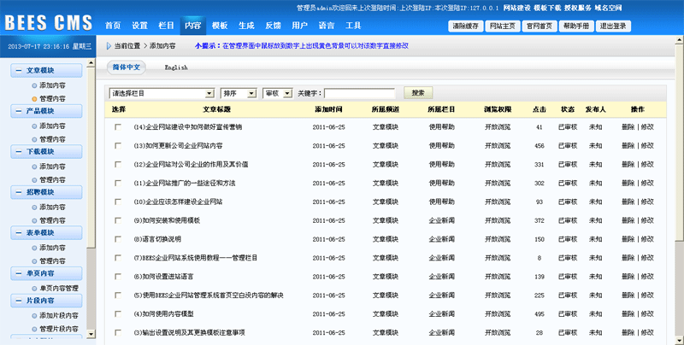The height and width of the screenshot is (345, 684).
Task: Click the hit count 495 cell
Action: (x=540, y=314)
